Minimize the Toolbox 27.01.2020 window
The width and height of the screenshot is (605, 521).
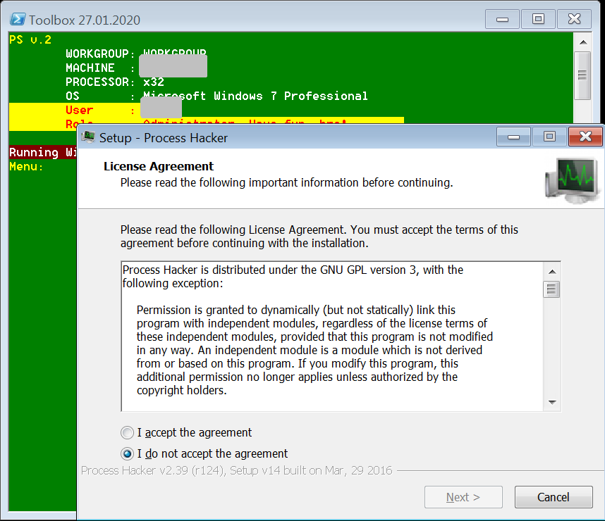(502, 19)
